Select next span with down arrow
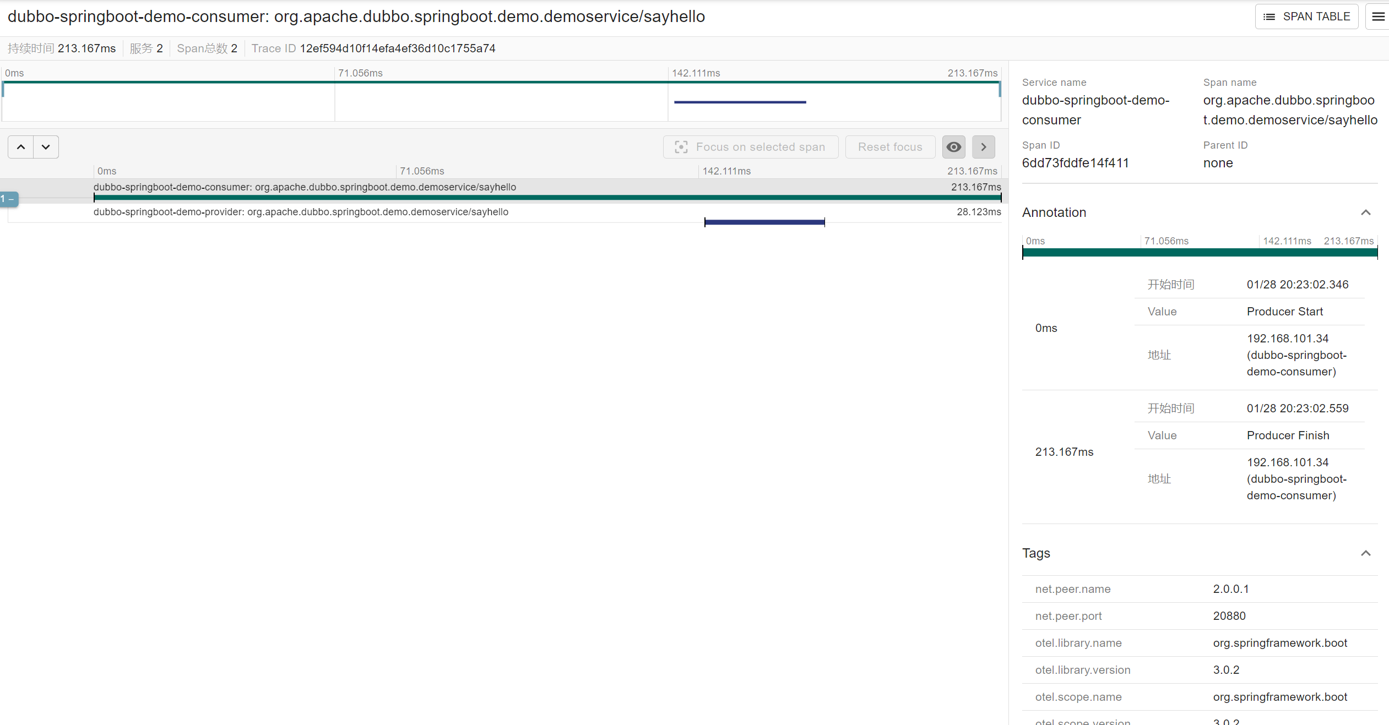The width and height of the screenshot is (1389, 725). point(46,147)
